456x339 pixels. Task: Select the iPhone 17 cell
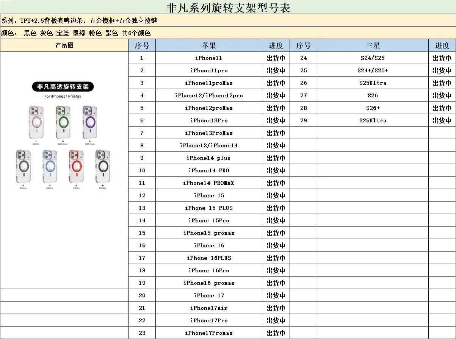point(209,295)
